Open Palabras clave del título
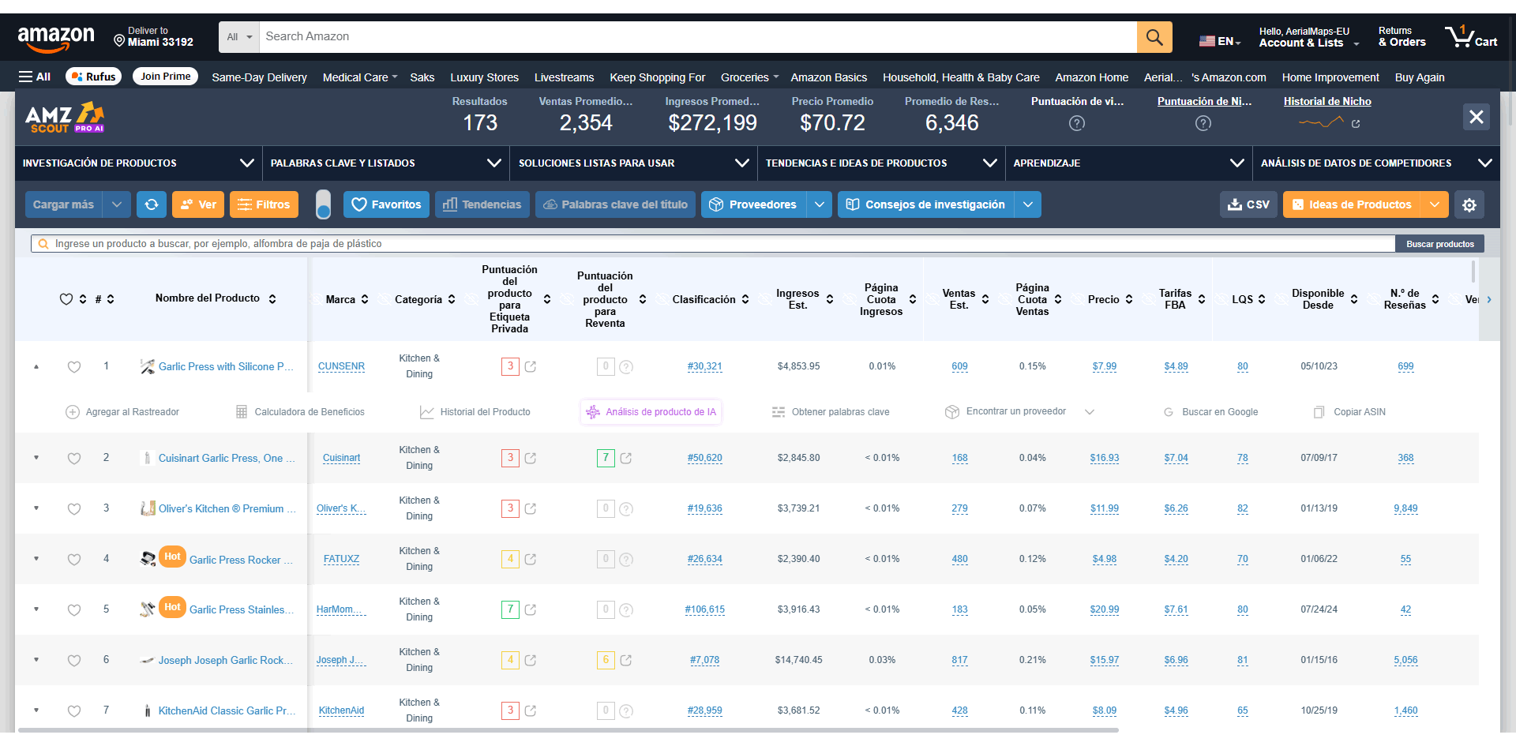 (x=615, y=204)
